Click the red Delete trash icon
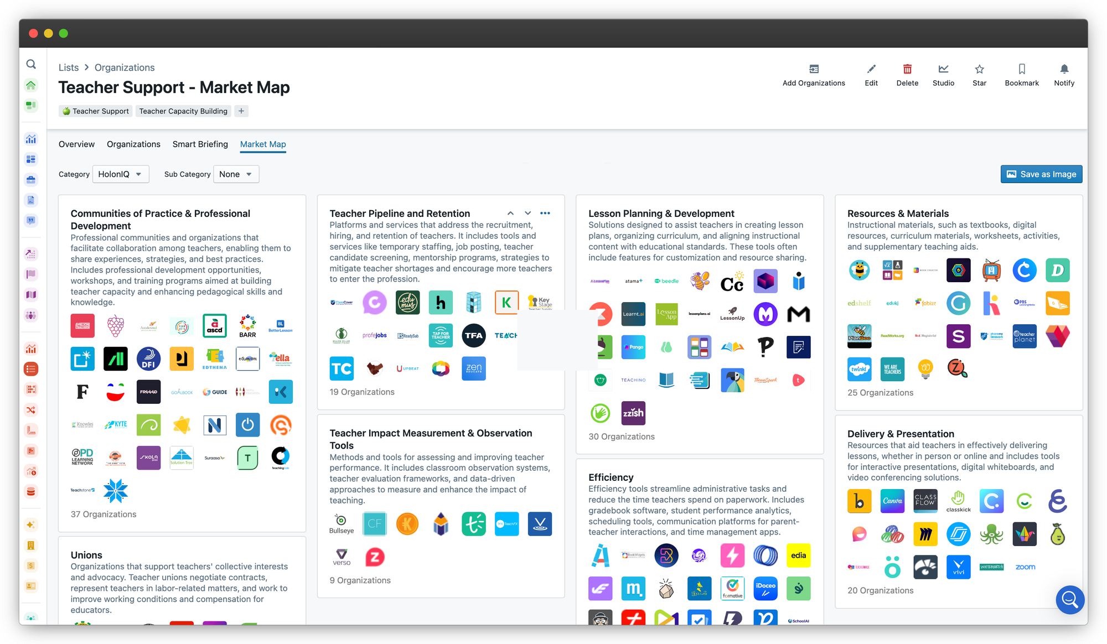Screen dimensions: 1107x644 pyautogui.click(x=907, y=69)
